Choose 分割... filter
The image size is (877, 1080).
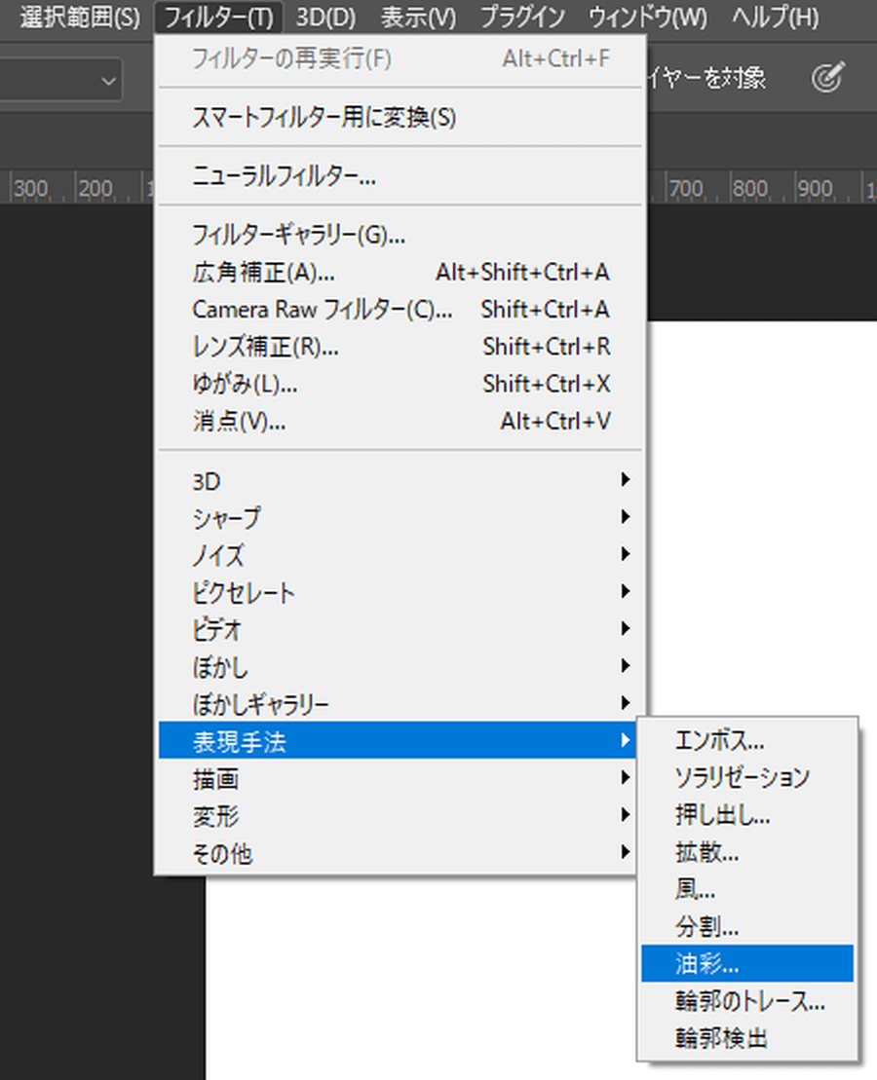pos(747,927)
